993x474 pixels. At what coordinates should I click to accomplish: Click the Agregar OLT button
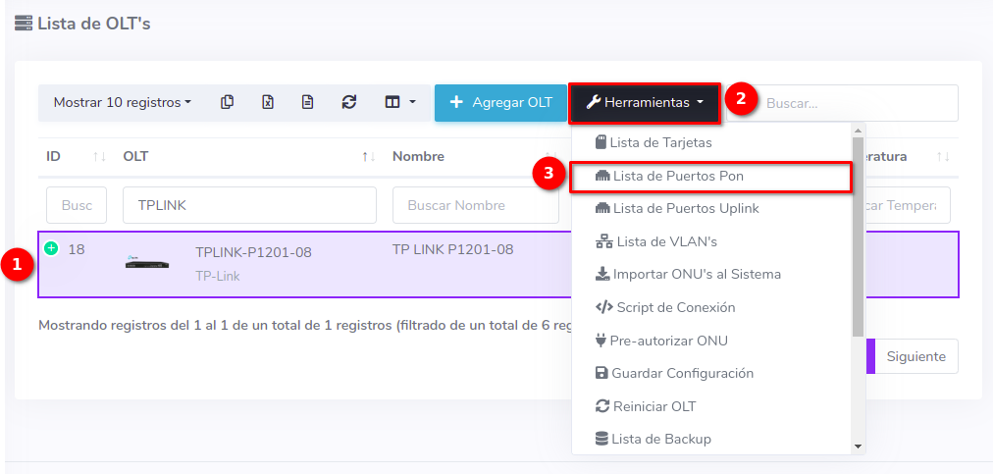pyautogui.click(x=500, y=102)
